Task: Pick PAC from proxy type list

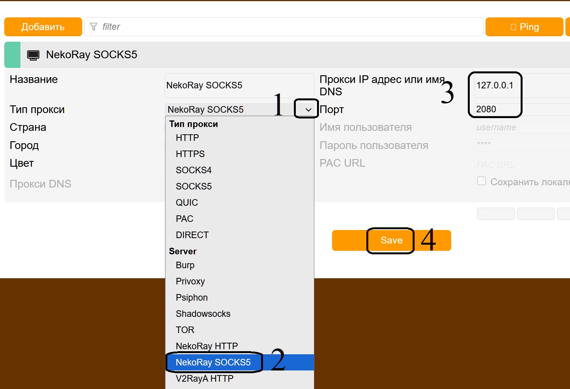Action: [184, 219]
